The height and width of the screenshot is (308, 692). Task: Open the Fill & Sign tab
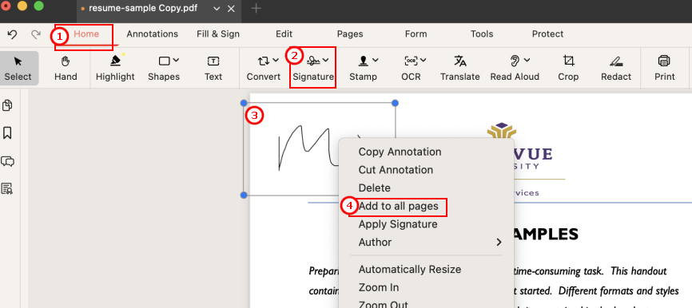218,34
